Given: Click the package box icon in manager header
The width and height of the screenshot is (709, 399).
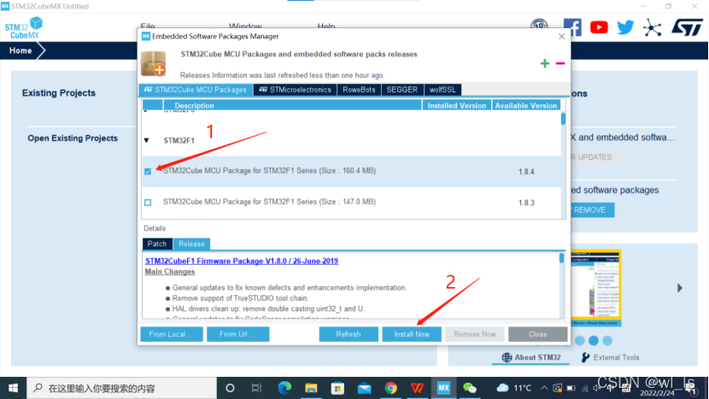Looking at the screenshot, I should coord(153,64).
